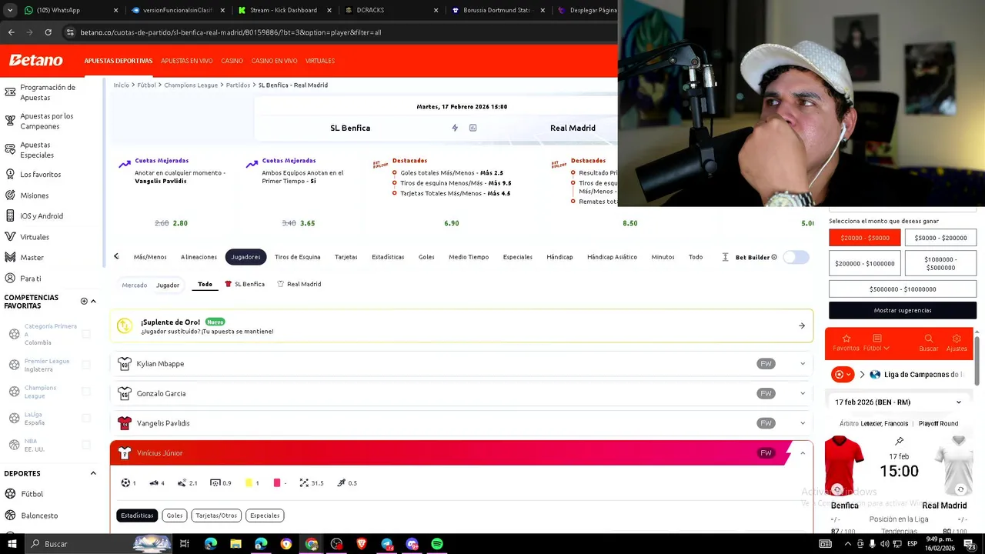
Task: Open Brave browser from the taskbar
Action: pyautogui.click(x=362, y=544)
